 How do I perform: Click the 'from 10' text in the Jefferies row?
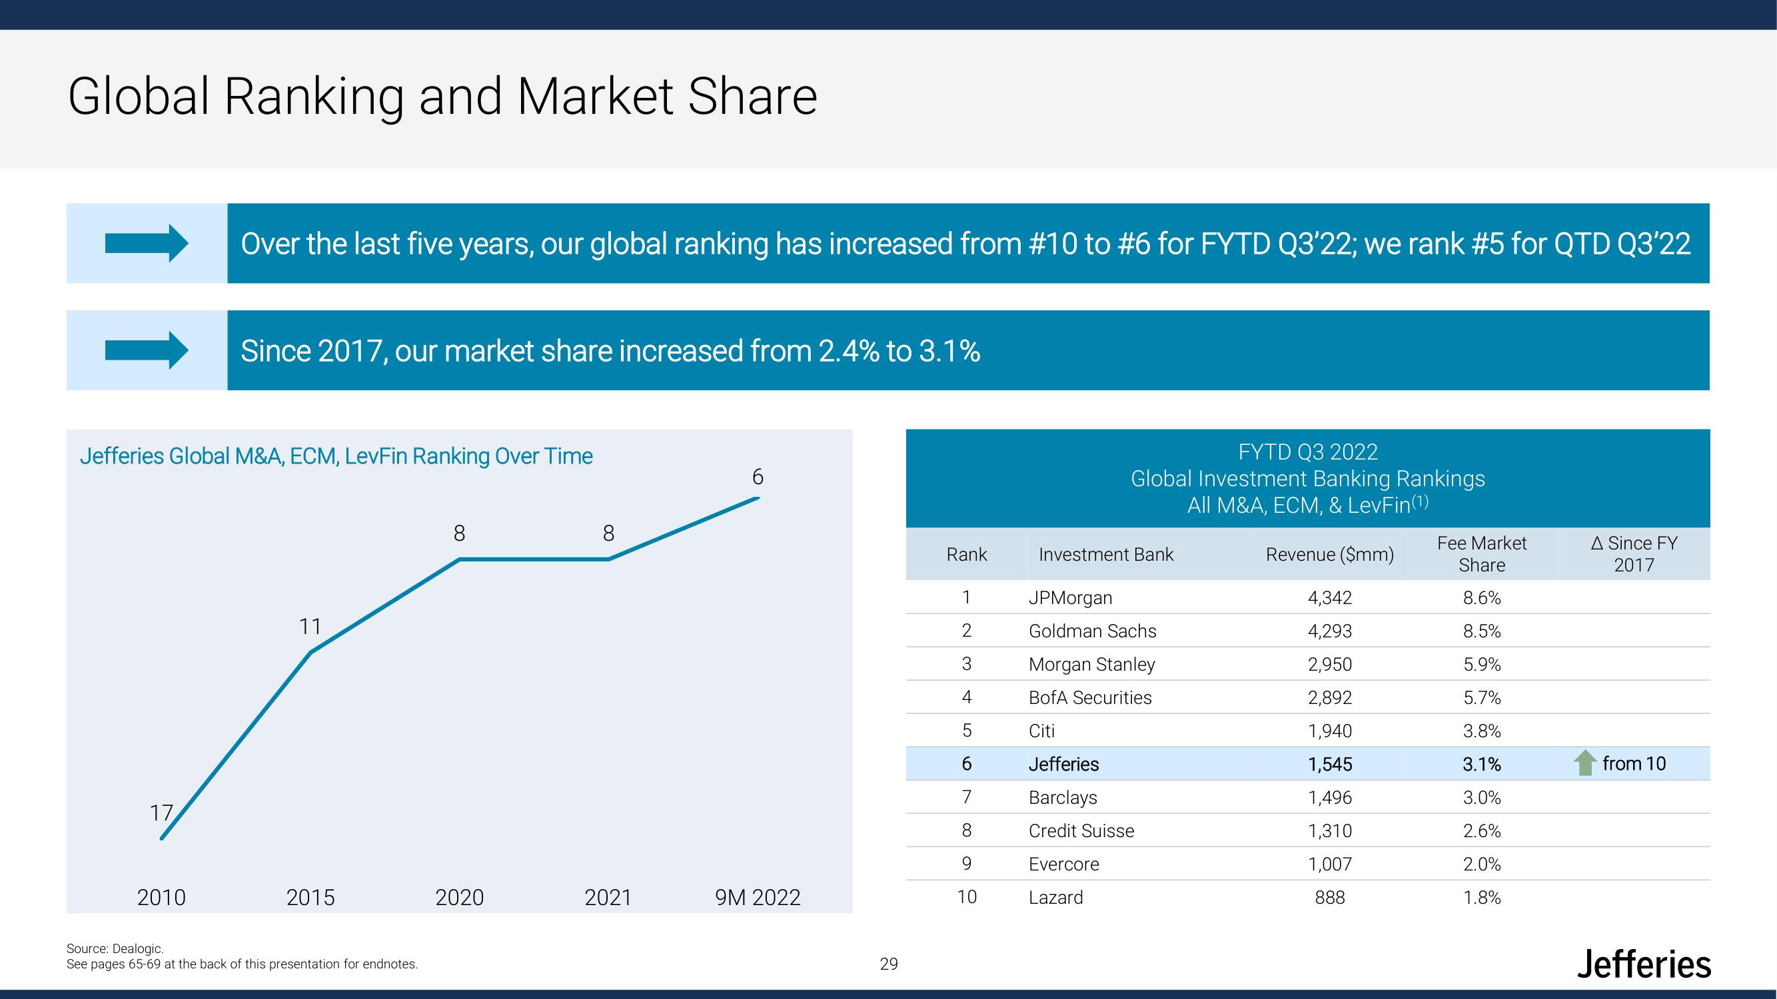coord(1634,763)
